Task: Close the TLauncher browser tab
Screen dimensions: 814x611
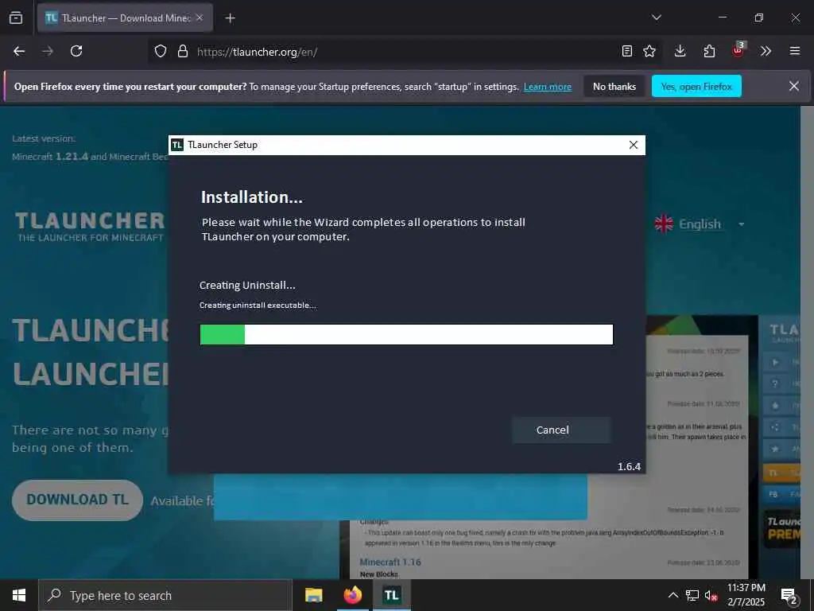Action: (200, 18)
